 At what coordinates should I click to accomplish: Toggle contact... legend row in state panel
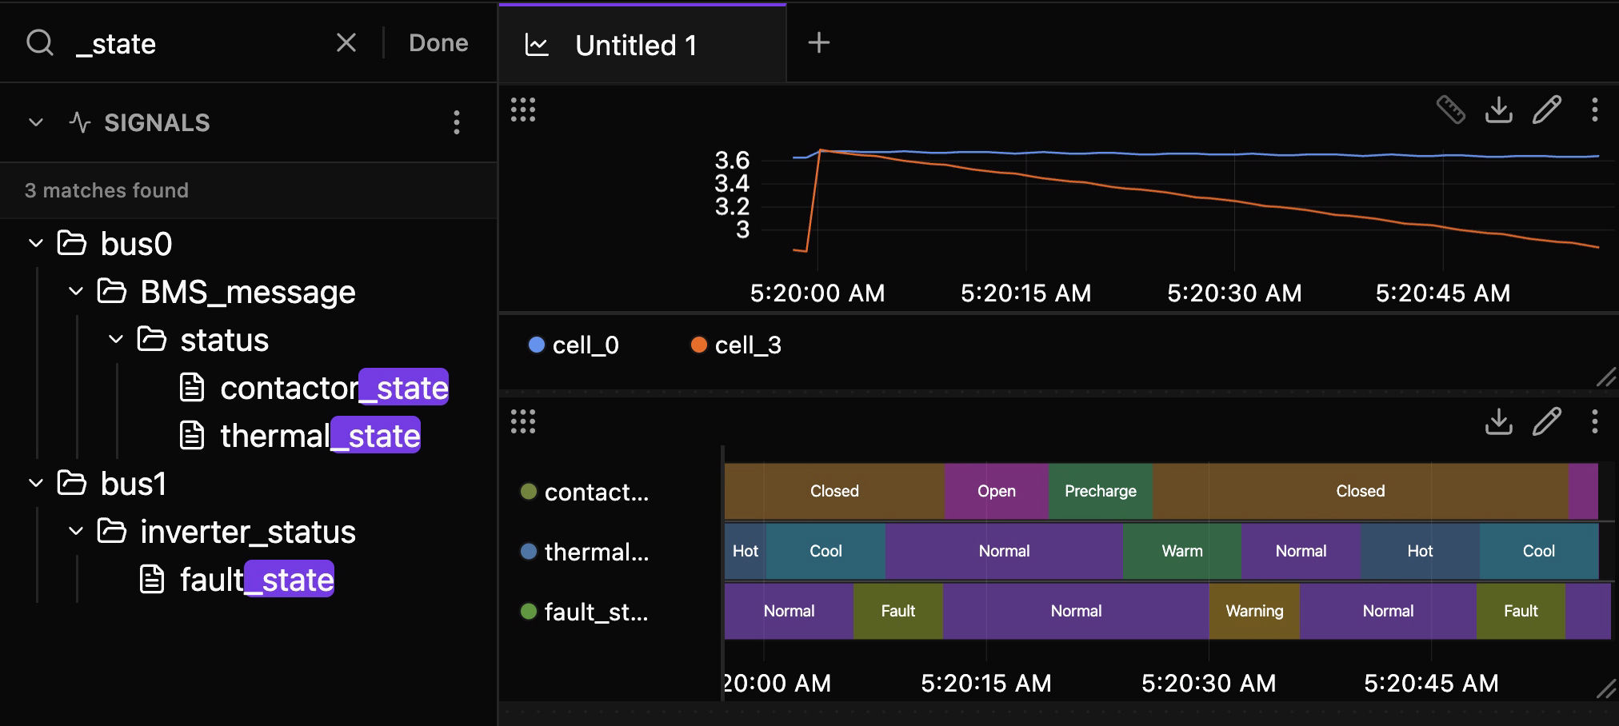(585, 492)
